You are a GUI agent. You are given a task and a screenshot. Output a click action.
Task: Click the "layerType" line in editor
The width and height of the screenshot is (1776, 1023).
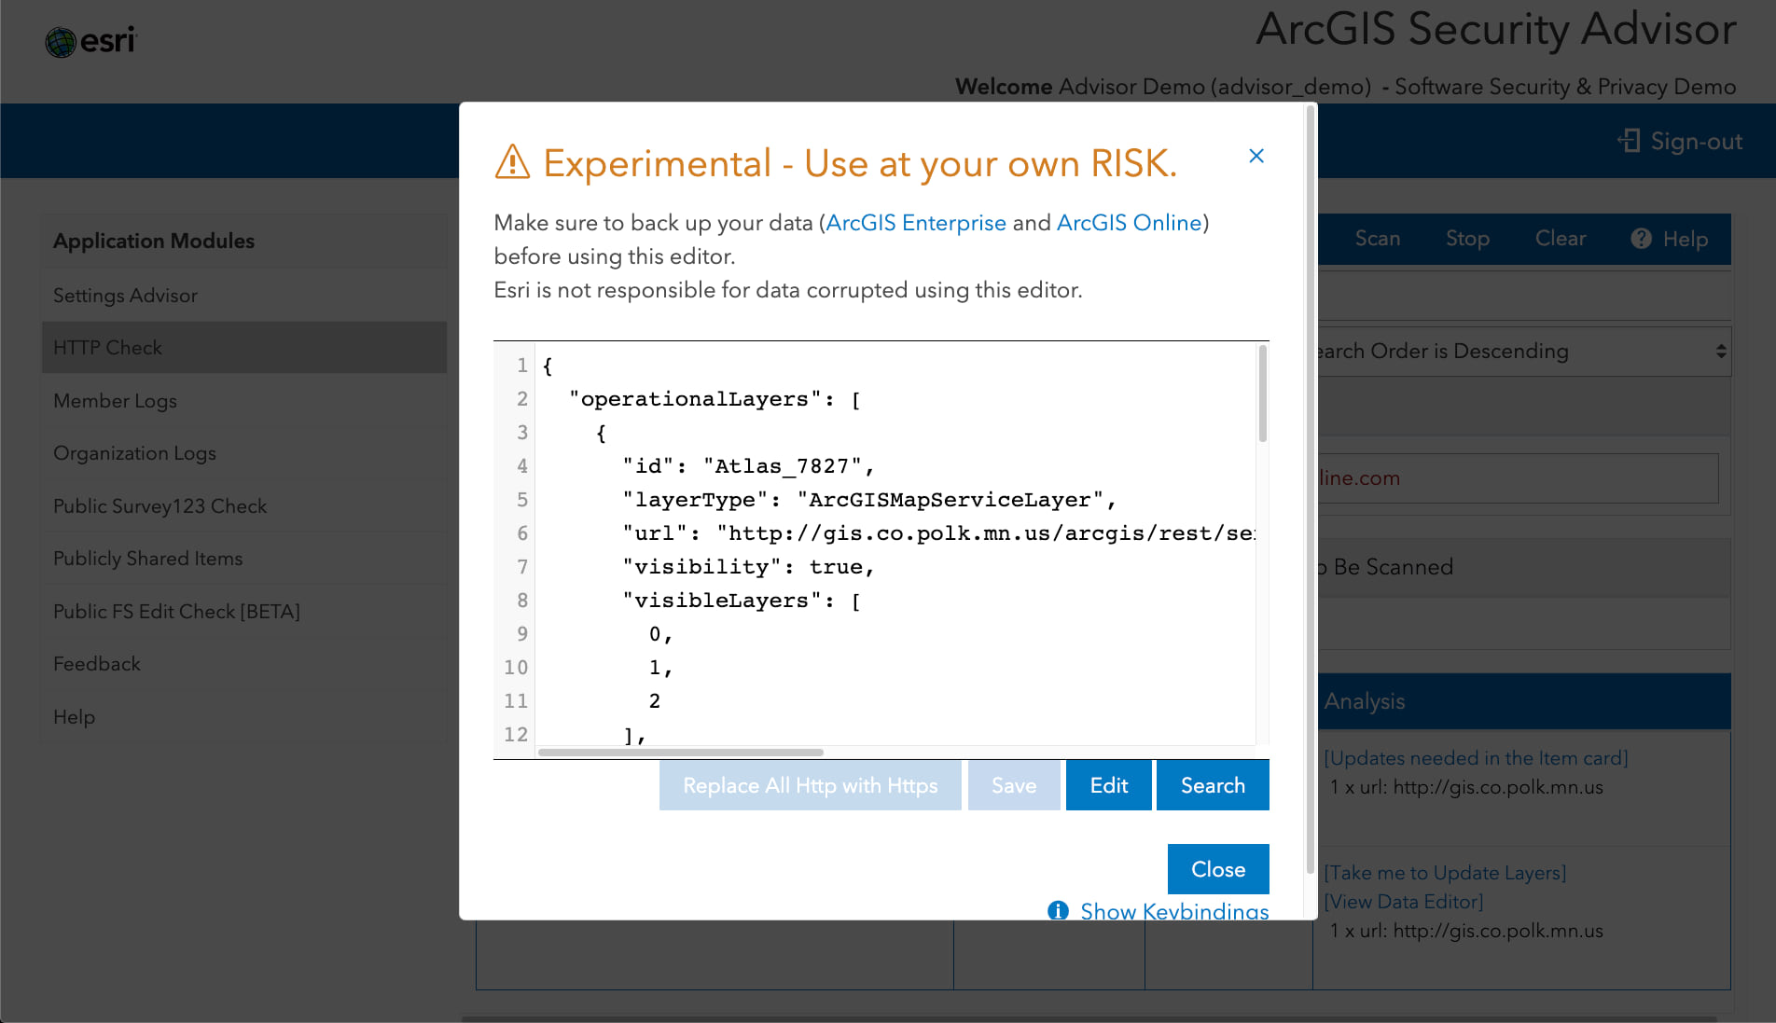(869, 500)
